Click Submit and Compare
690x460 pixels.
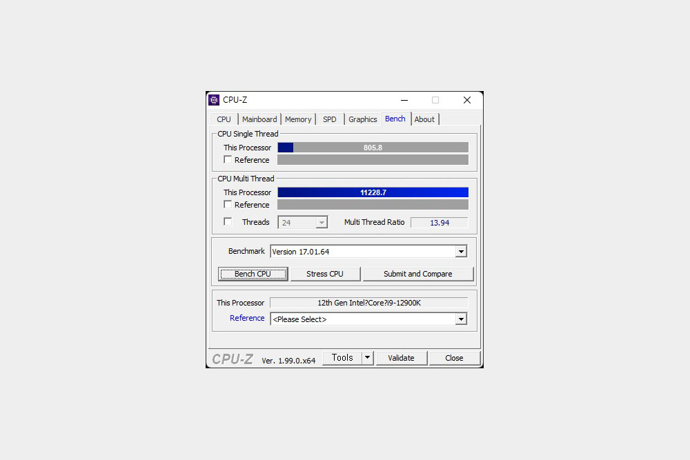tap(418, 274)
